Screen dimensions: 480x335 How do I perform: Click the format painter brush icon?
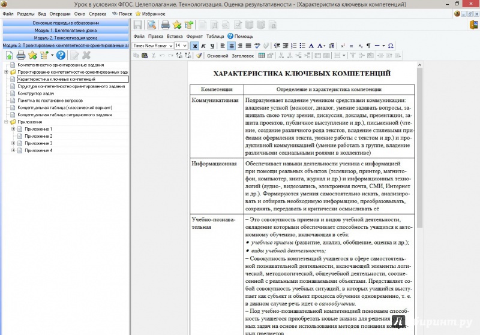click(x=199, y=56)
